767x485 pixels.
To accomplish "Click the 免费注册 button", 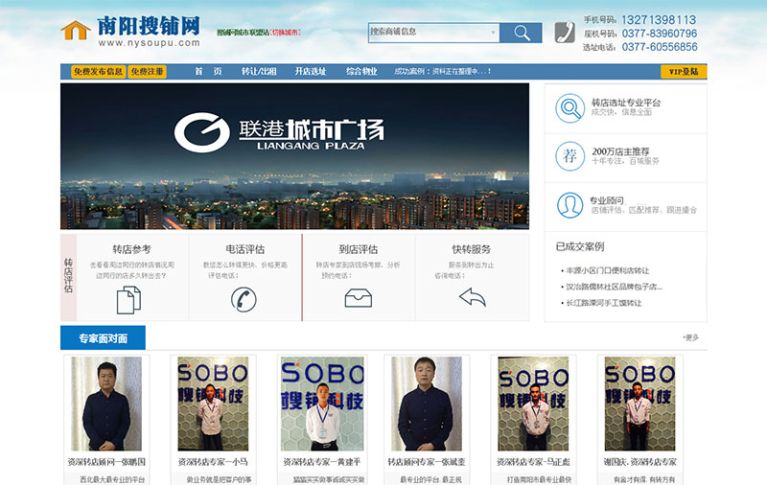I will click(x=148, y=72).
